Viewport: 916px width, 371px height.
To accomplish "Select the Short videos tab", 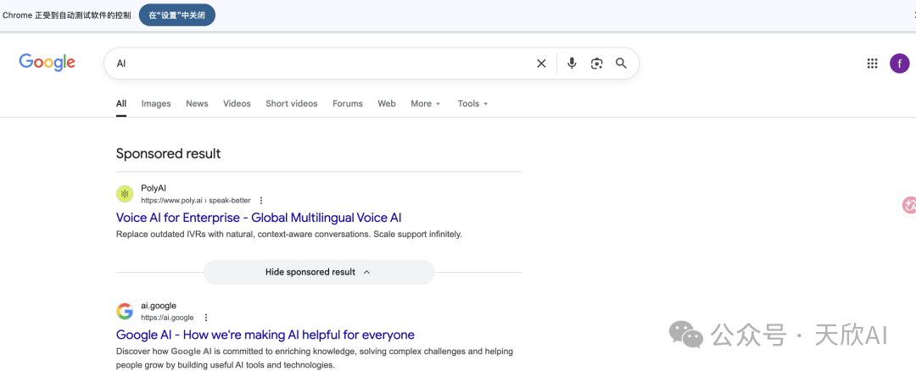I will pyautogui.click(x=291, y=103).
